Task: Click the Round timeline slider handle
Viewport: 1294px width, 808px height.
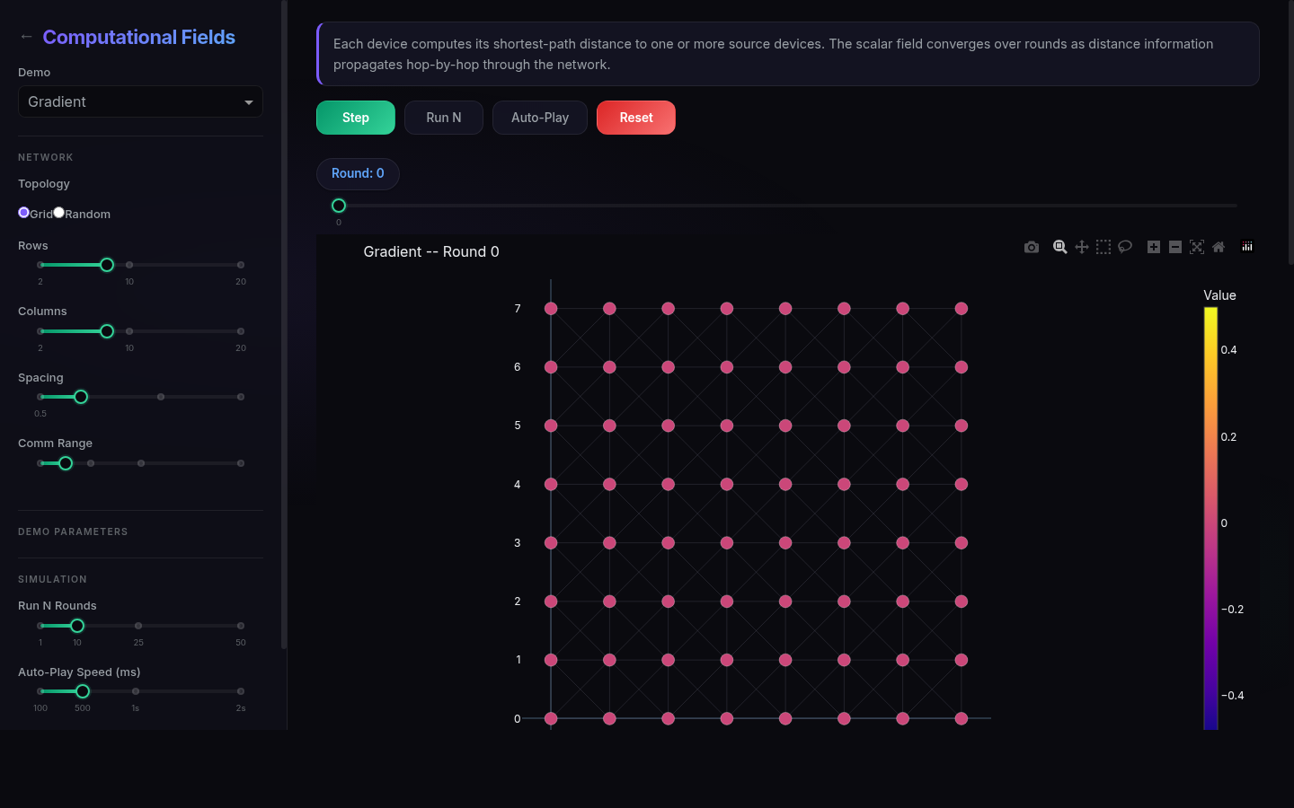Action: click(339, 206)
